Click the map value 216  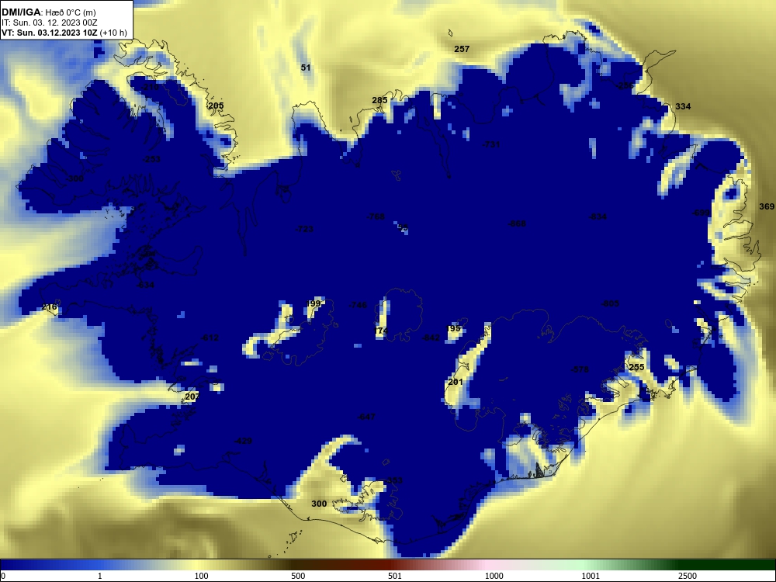pyautogui.click(x=49, y=307)
